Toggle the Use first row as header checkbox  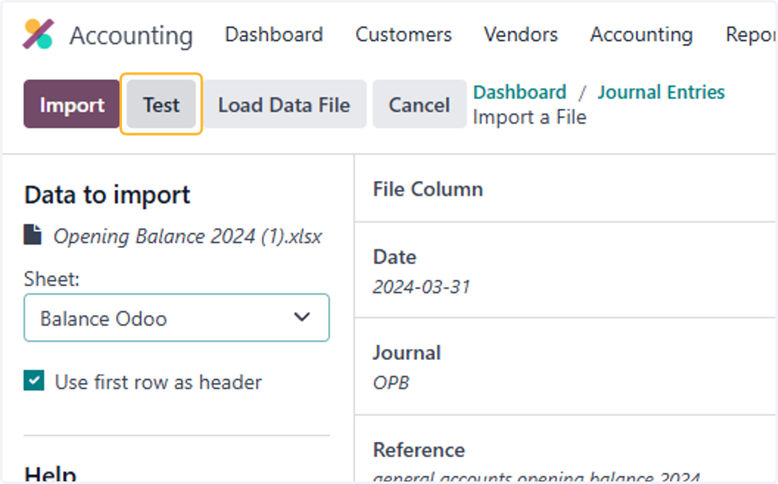coord(34,381)
